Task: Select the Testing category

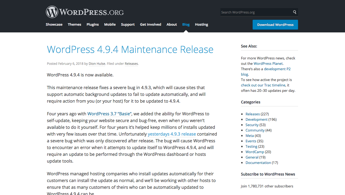Action: point(251,146)
